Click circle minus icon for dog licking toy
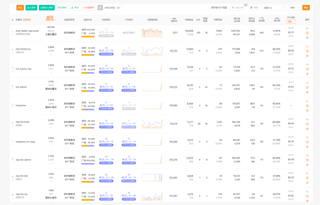The image size is (320, 205). click(x=307, y=51)
